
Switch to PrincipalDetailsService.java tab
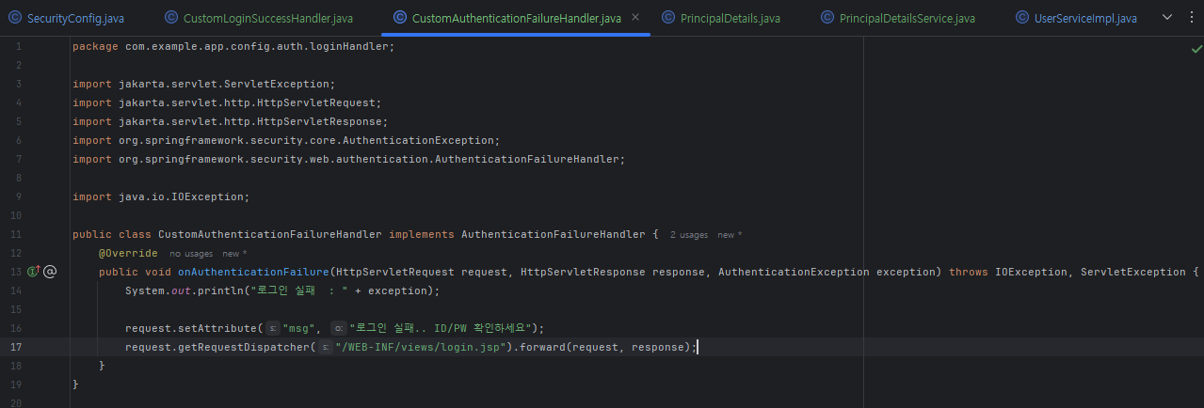coord(907,18)
